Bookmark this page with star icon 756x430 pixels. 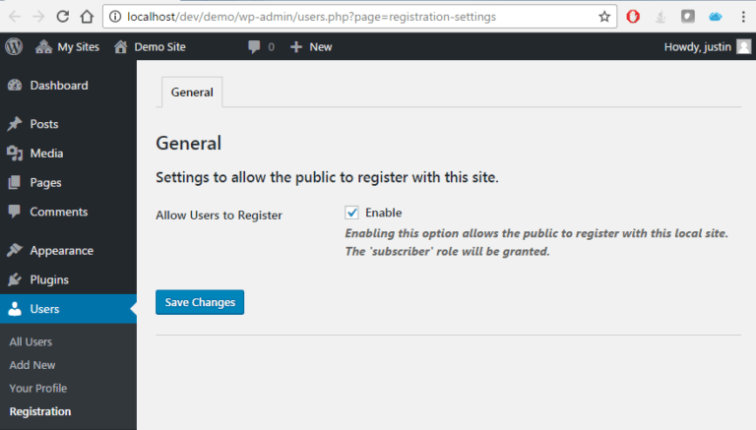[604, 17]
